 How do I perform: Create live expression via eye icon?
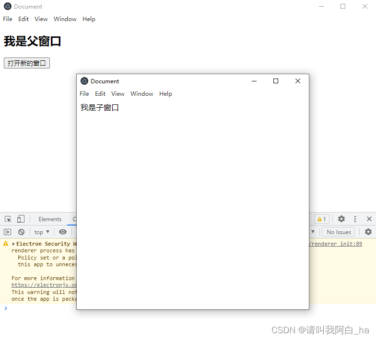click(63, 232)
